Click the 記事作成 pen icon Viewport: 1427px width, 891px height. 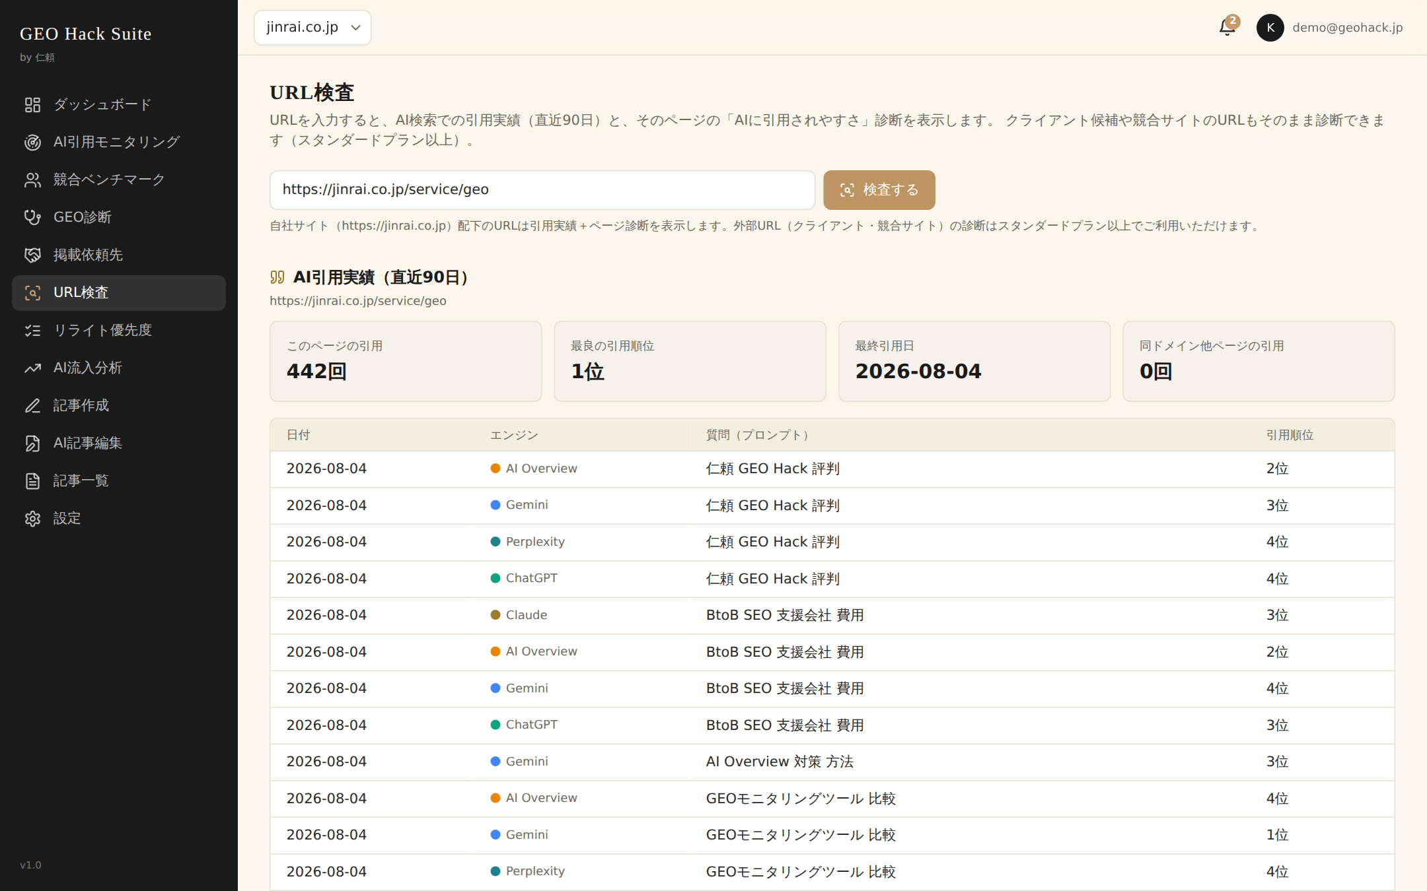32,406
